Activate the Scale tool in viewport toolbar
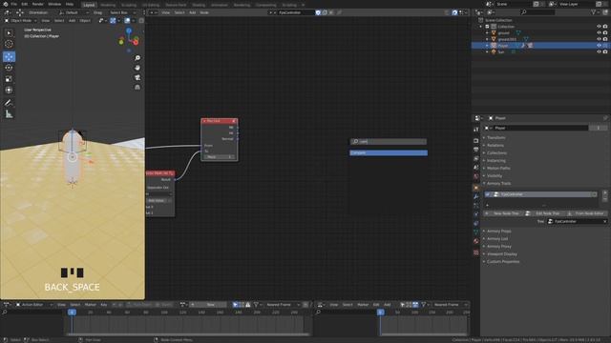Image resolution: width=611 pixels, height=343 pixels. (x=9, y=79)
